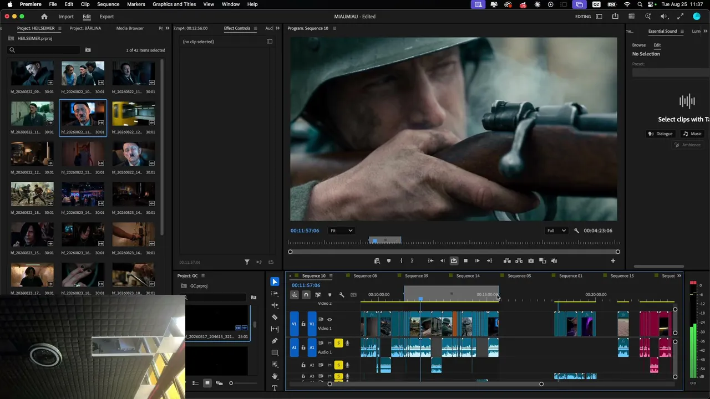This screenshot has height=399, width=710.
Task: Click Export Frame camera icon
Action: pyautogui.click(x=531, y=261)
